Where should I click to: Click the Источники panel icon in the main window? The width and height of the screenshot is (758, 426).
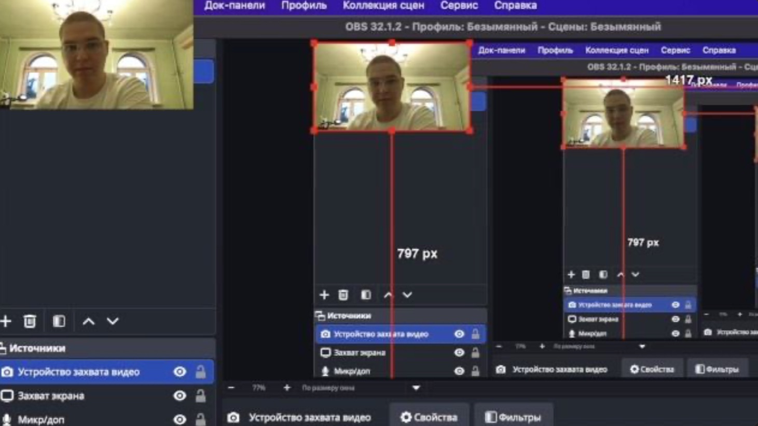pyautogui.click(x=3, y=348)
